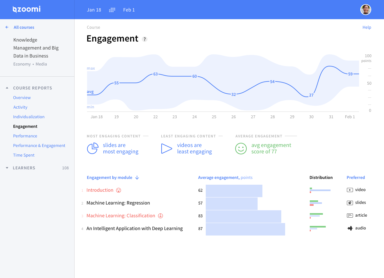Click the green smiley face icon
Viewport: 384px width, 278px height.
(241, 149)
